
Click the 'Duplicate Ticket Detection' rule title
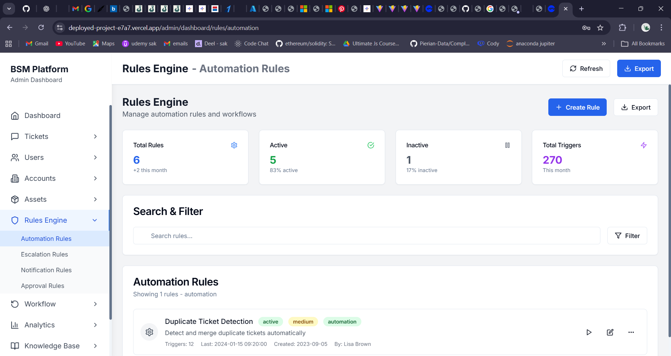click(x=209, y=321)
